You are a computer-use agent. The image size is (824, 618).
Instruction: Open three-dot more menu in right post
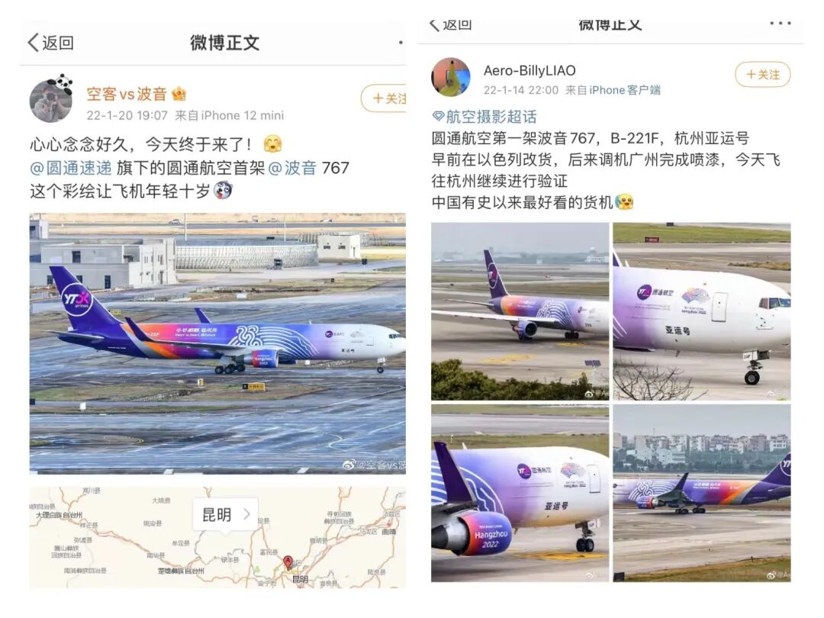[x=780, y=23]
